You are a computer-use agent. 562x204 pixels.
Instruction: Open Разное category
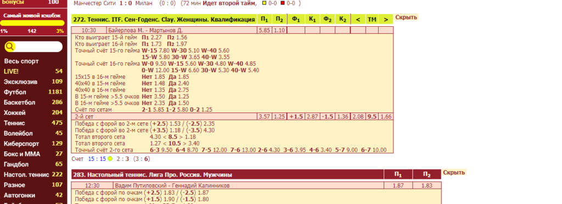pos(14,185)
